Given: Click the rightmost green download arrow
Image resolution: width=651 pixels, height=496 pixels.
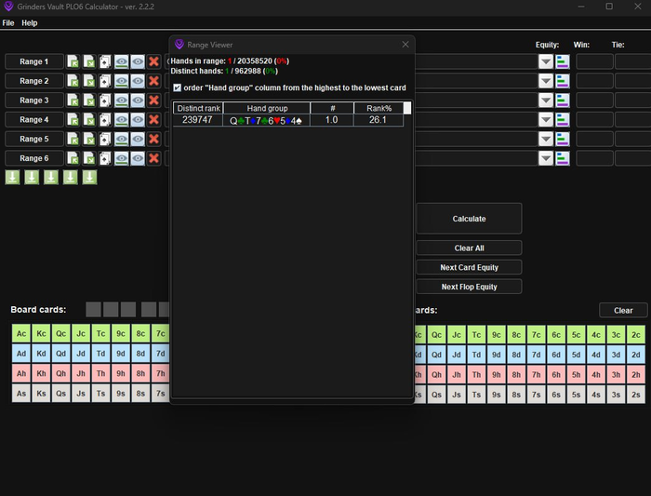Looking at the screenshot, I should click(x=89, y=178).
